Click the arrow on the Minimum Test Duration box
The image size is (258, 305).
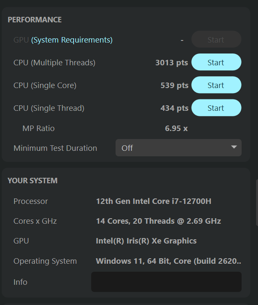(x=234, y=147)
